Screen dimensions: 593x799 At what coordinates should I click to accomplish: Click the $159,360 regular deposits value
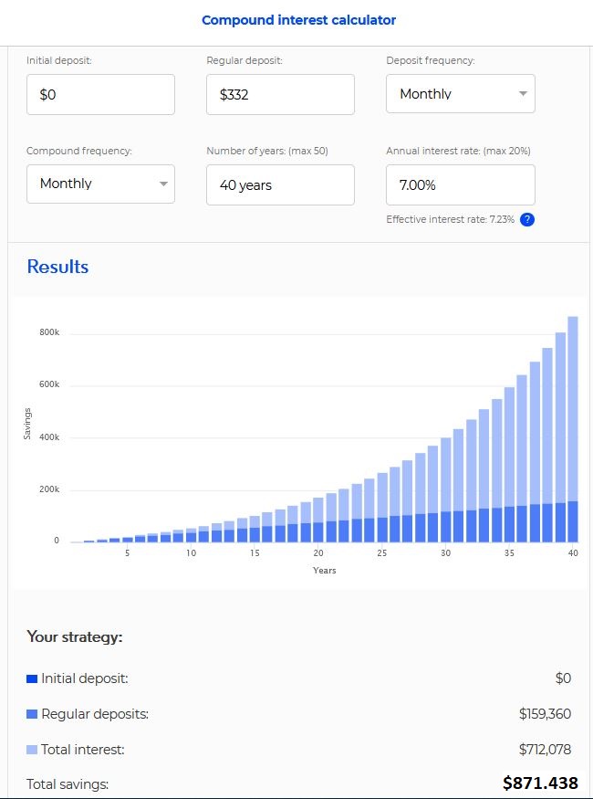[545, 714]
